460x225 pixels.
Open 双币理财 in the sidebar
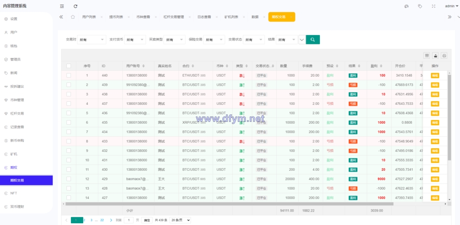(x=17, y=207)
